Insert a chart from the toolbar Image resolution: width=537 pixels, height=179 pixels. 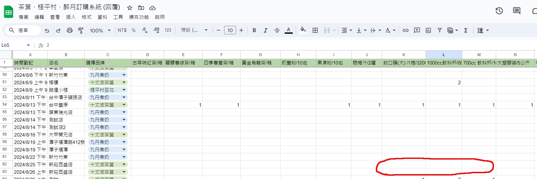tap(428, 30)
